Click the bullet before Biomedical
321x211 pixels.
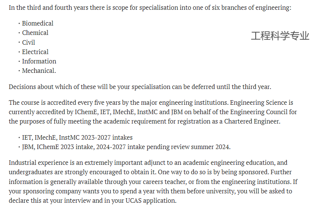19,24
